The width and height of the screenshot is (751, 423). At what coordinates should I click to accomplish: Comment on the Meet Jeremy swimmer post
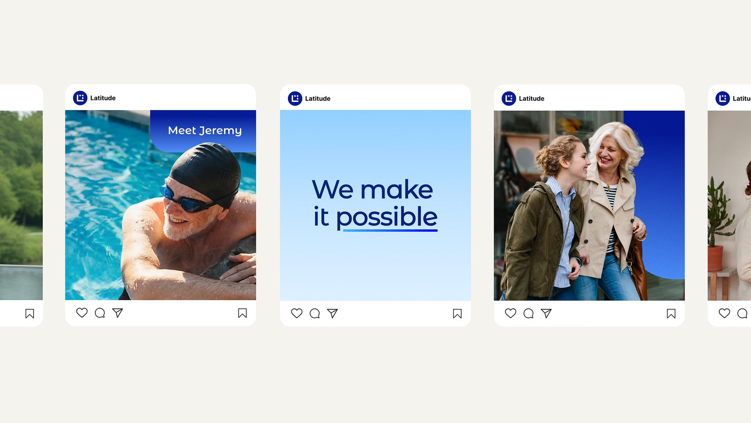tap(100, 313)
